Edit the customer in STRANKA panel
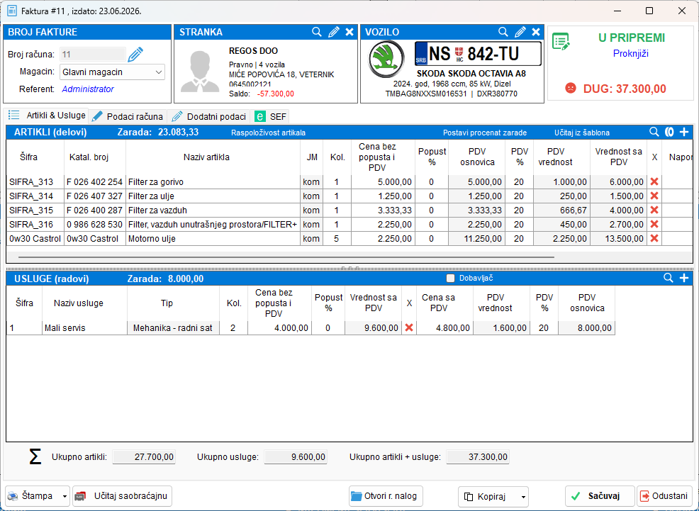Image resolution: width=699 pixels, height=511 pixels. [x=333, y=32]
